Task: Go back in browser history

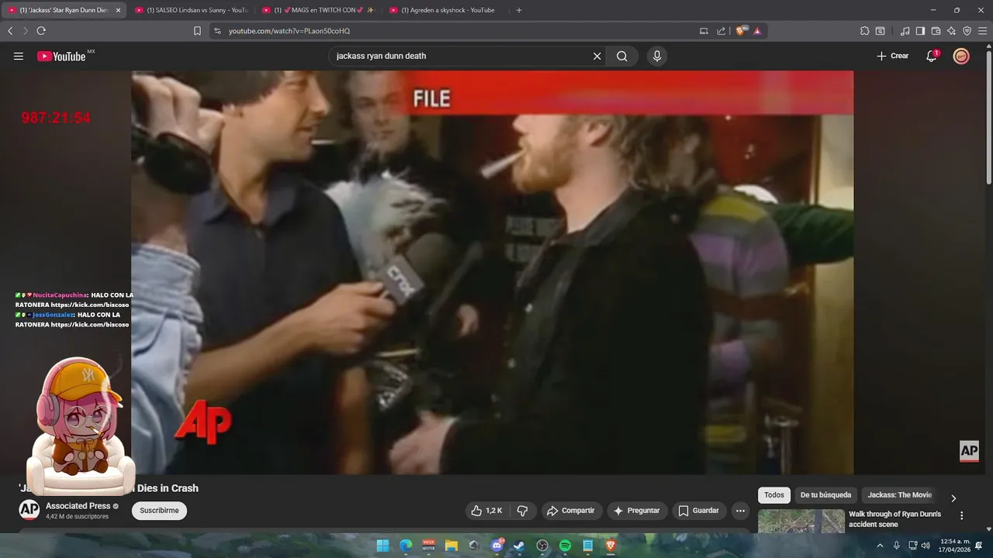Action: pyautogui.click(x=10, y=31)
